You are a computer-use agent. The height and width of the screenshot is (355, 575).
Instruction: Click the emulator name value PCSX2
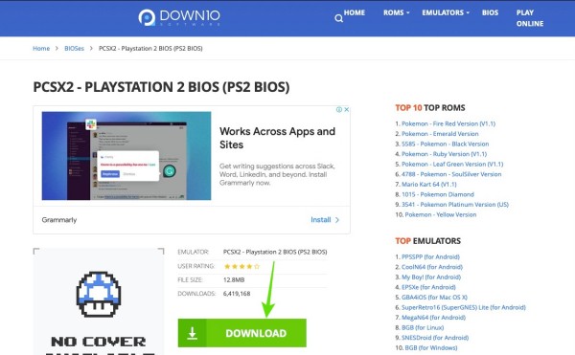(x=275, y=252)
